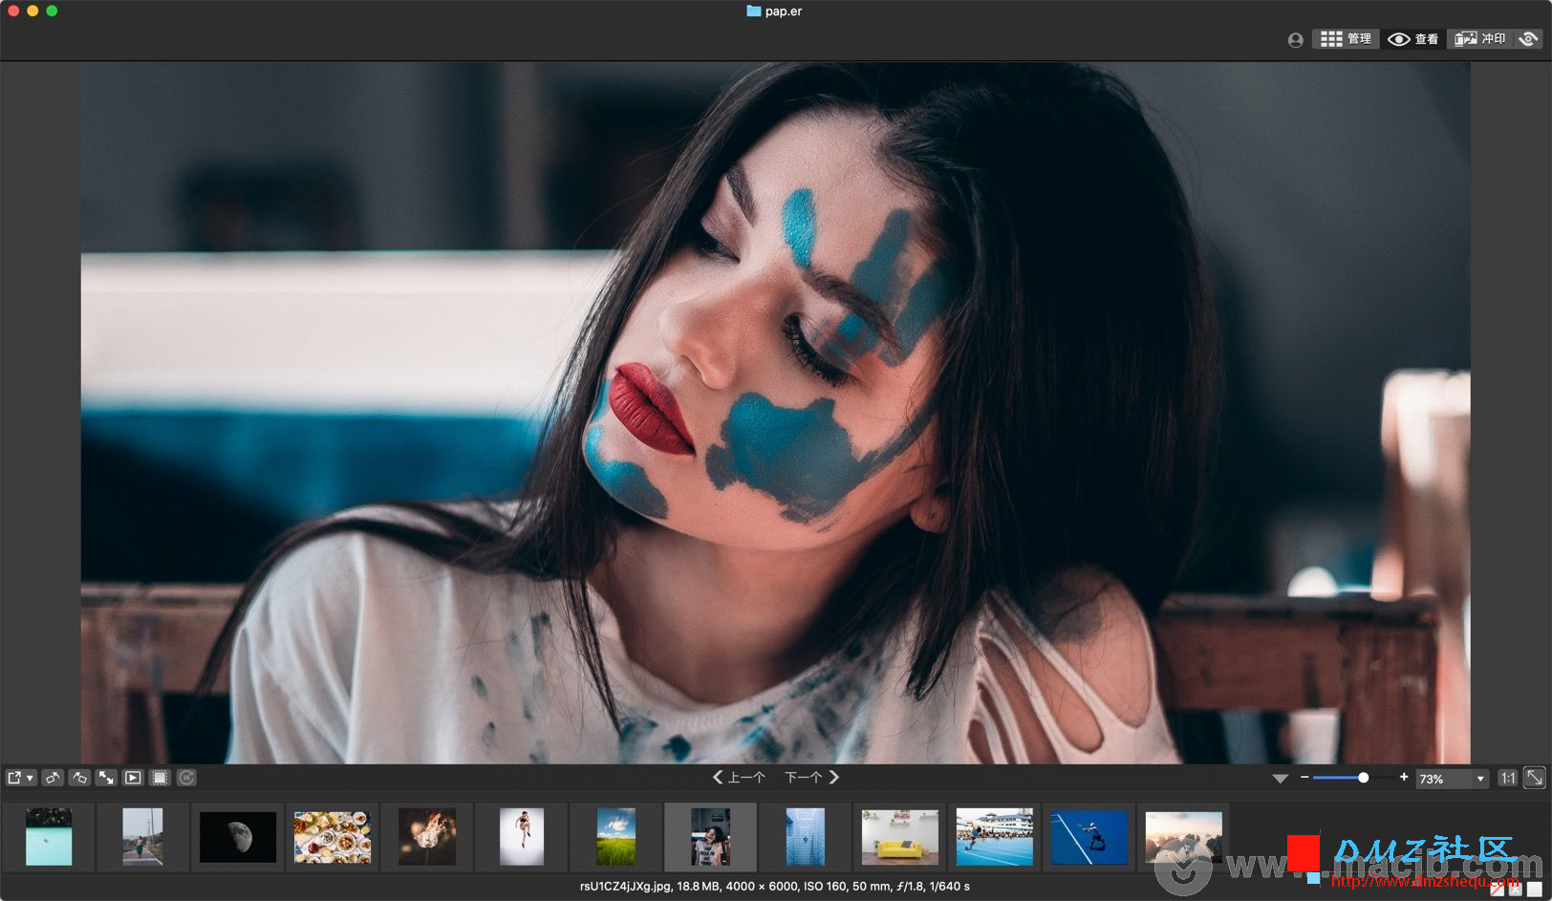Select the sports court building thumbnail
This screenshot has width=1552, height=901.
(995, 837)
